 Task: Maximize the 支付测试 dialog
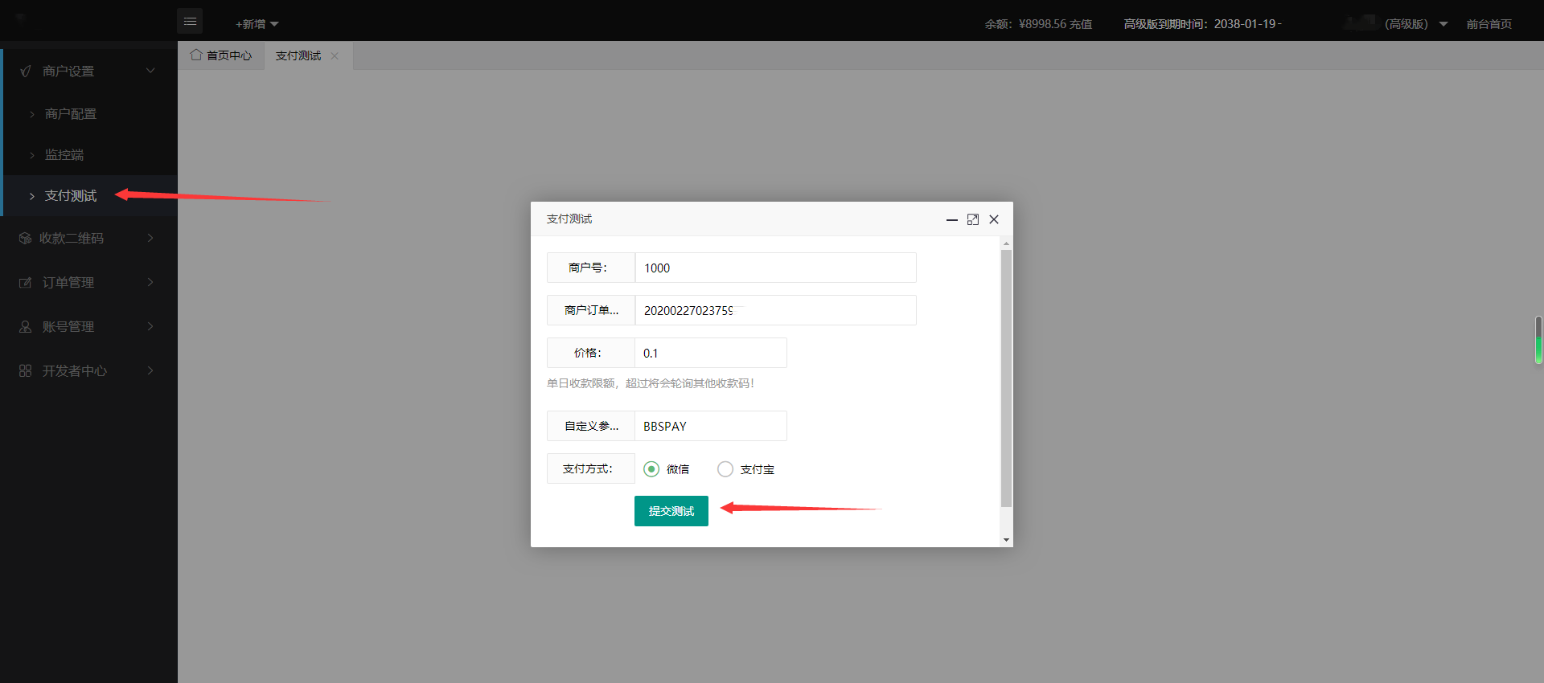(x=972, y=219)
